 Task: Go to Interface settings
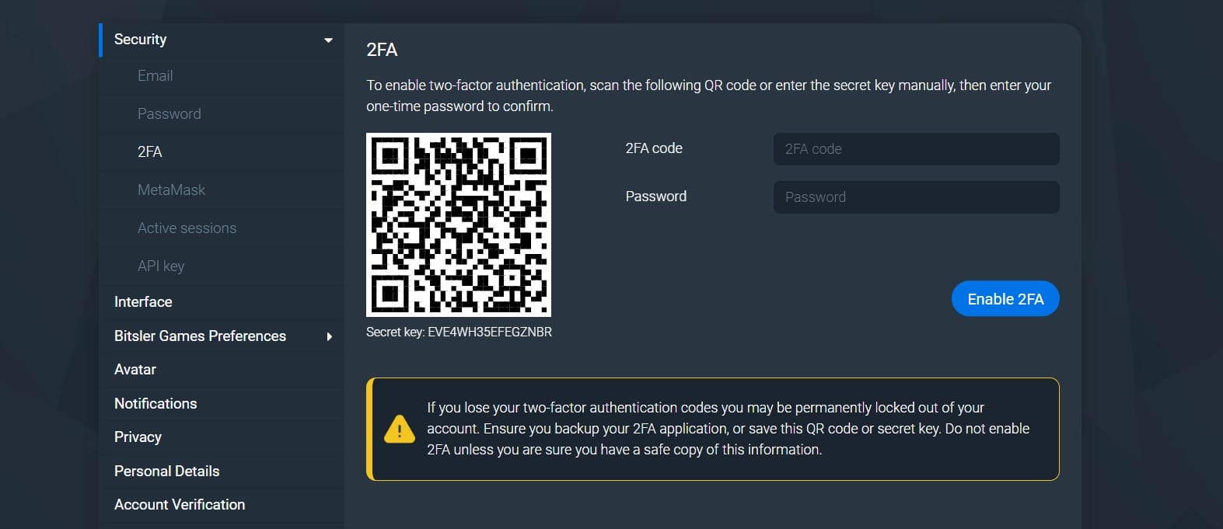(x=143, y=301)
